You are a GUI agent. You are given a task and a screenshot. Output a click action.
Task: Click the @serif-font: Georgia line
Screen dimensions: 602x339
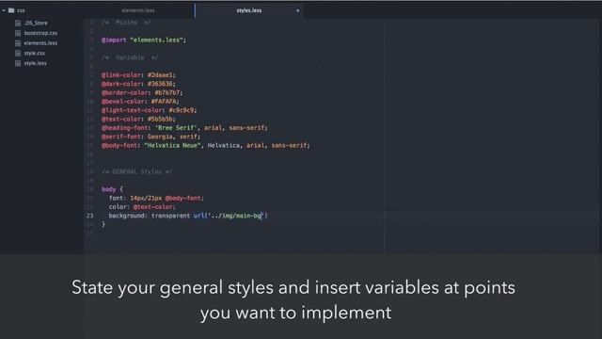point(150,137)
